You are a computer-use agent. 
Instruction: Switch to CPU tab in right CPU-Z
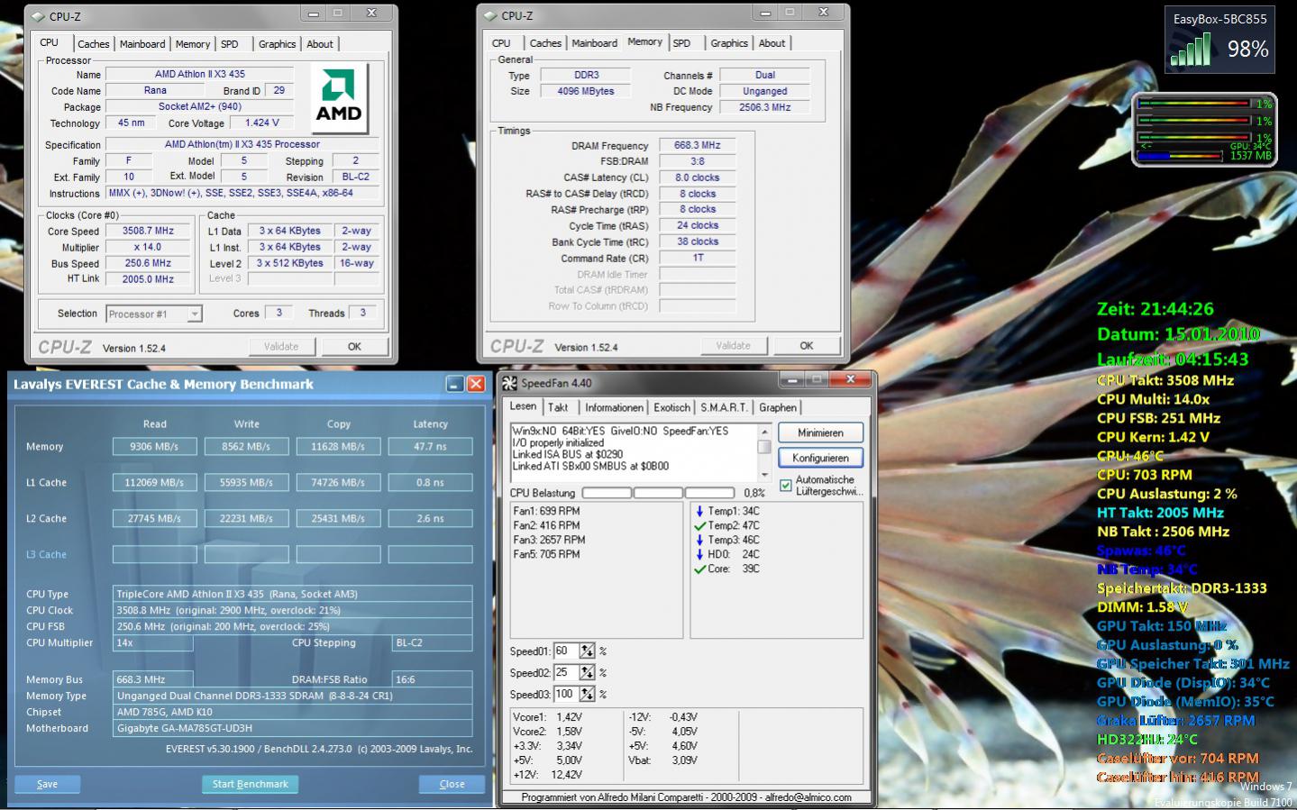pyautogui.click(x=501, y=43)
